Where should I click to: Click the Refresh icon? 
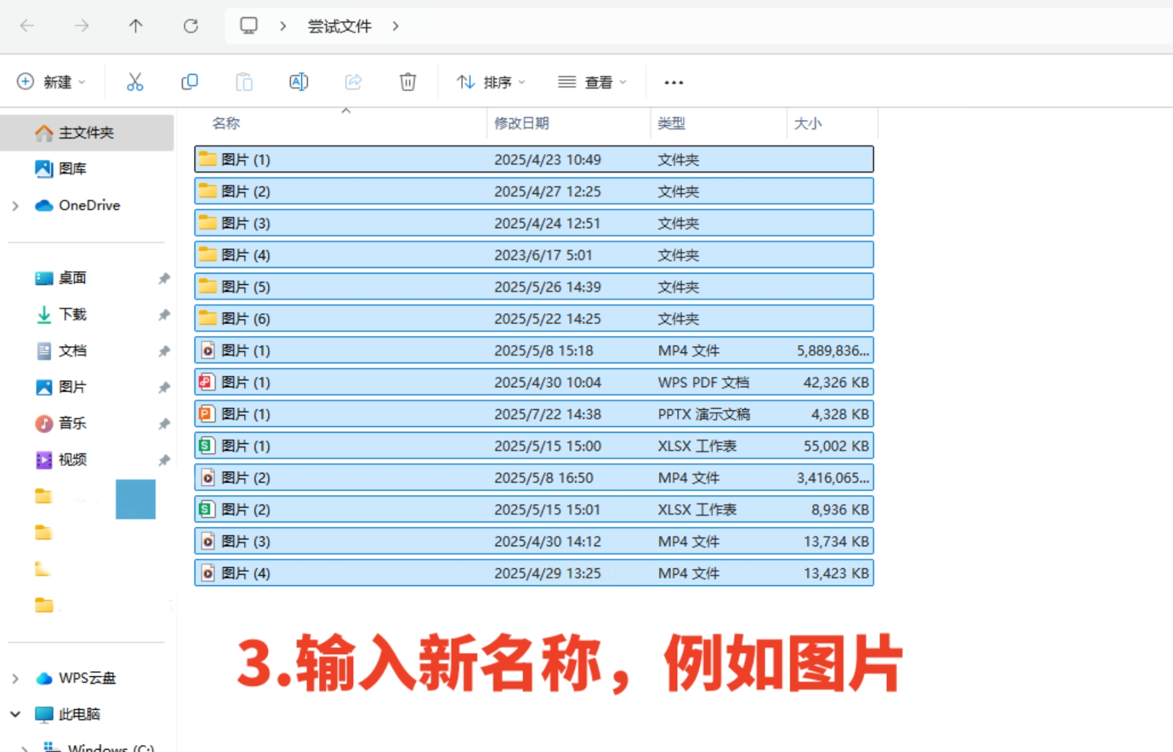click(x=191, y=26)
